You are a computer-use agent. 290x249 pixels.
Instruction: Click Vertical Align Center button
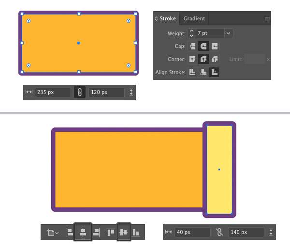(124, 233)
